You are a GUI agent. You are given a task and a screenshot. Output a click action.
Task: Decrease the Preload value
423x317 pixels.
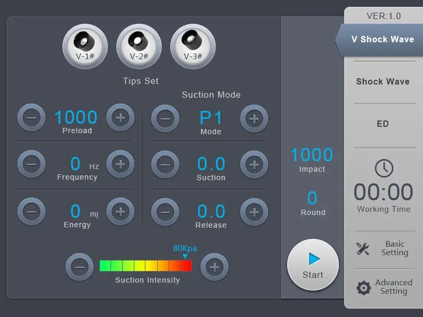point(31,117)
